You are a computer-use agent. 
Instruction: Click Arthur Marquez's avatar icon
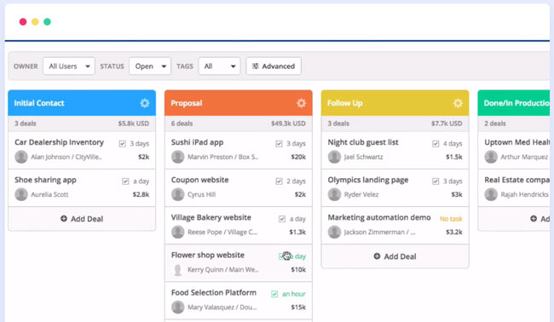click(x=491, y=157)
